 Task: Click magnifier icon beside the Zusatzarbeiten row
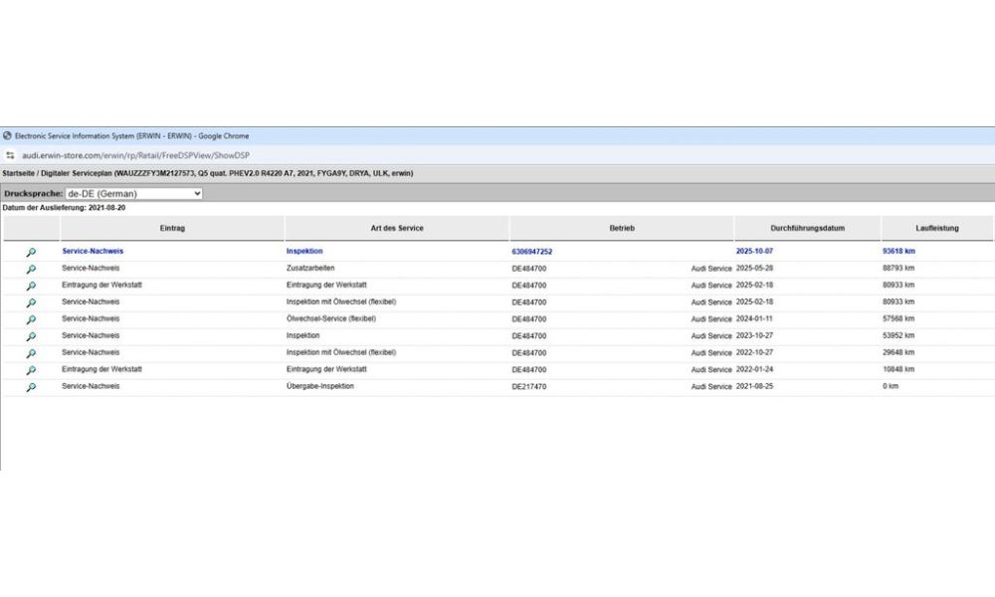point(31,270)
